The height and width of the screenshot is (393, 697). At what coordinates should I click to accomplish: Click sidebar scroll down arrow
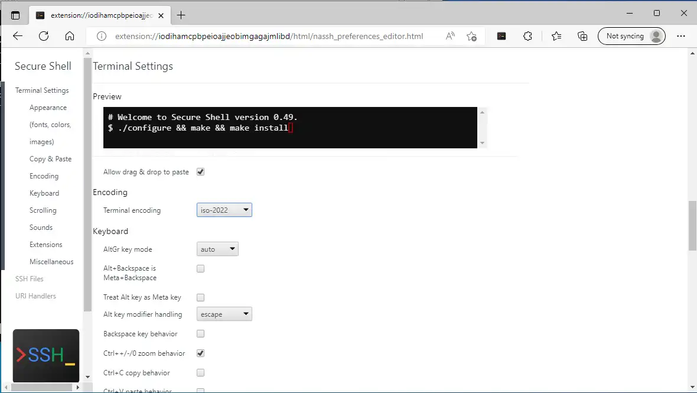tap(87, 377)
